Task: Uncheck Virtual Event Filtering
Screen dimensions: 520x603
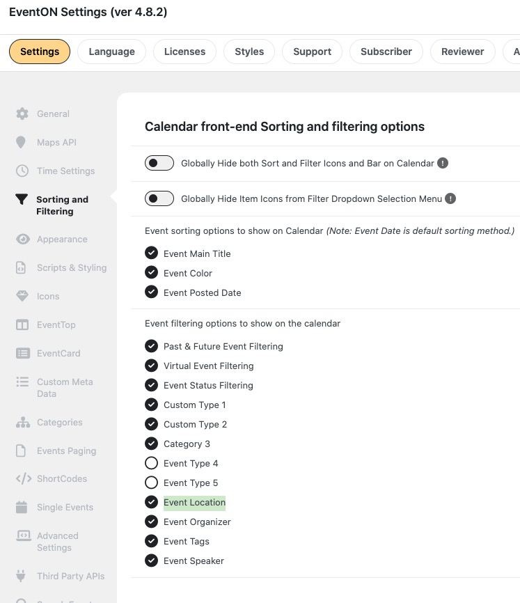Action: tap(152, 366)
